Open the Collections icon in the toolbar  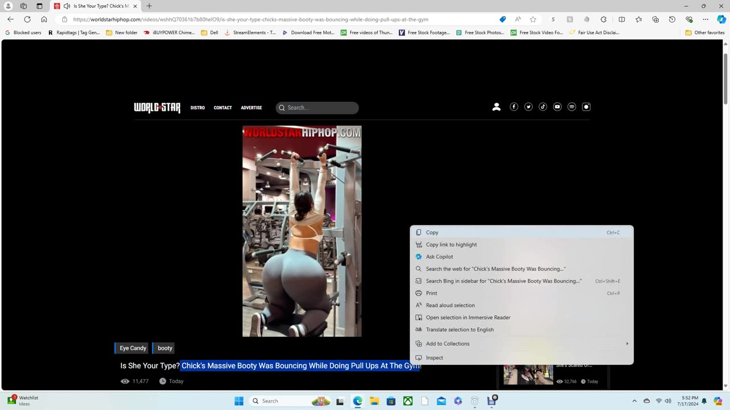[x=655, y=19]
